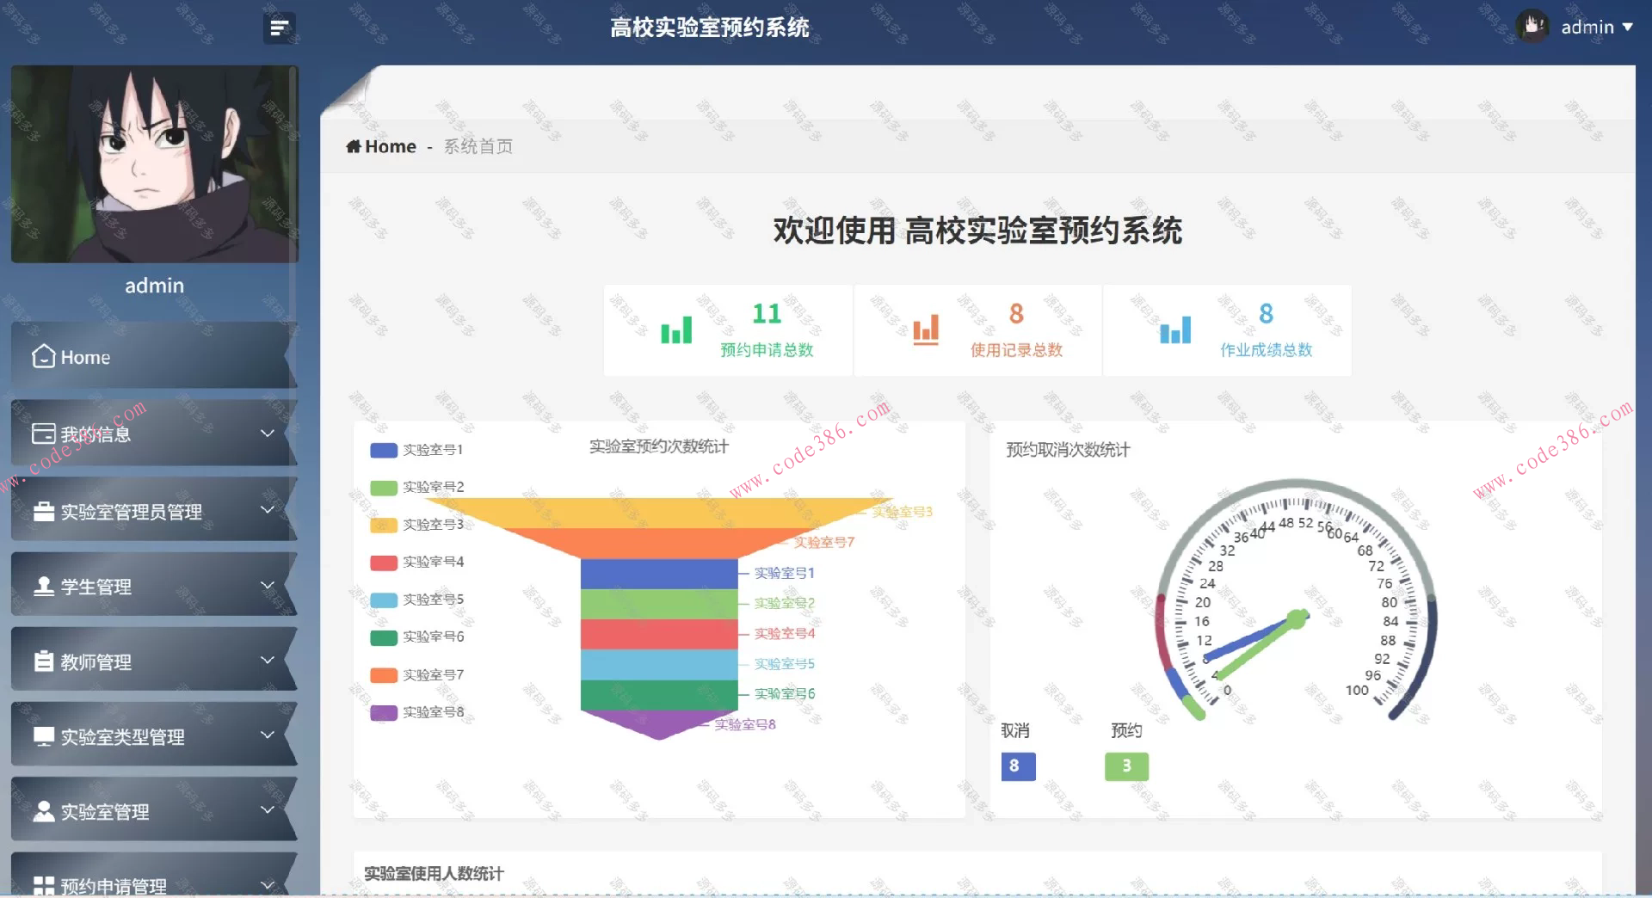This screenshot has width=1652, height=898.
Task: Click the Home breadcrumb link
Action: tap(391, 146)
